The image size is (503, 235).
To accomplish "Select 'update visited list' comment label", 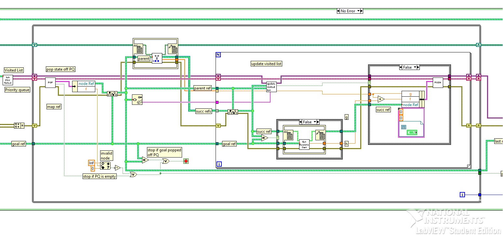I will tap(266, 64).
